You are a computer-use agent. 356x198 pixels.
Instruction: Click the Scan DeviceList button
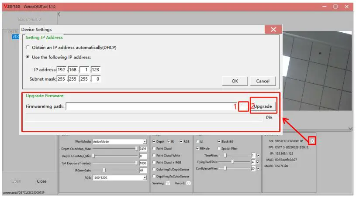pyautogui.click(x=30, y=20)
